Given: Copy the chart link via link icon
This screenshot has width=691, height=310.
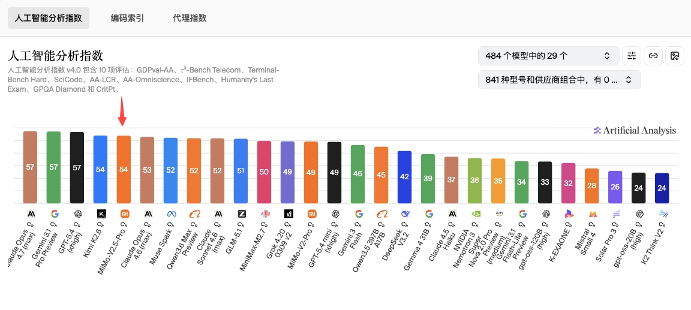Looking at the screenshot, I should 653,56.
